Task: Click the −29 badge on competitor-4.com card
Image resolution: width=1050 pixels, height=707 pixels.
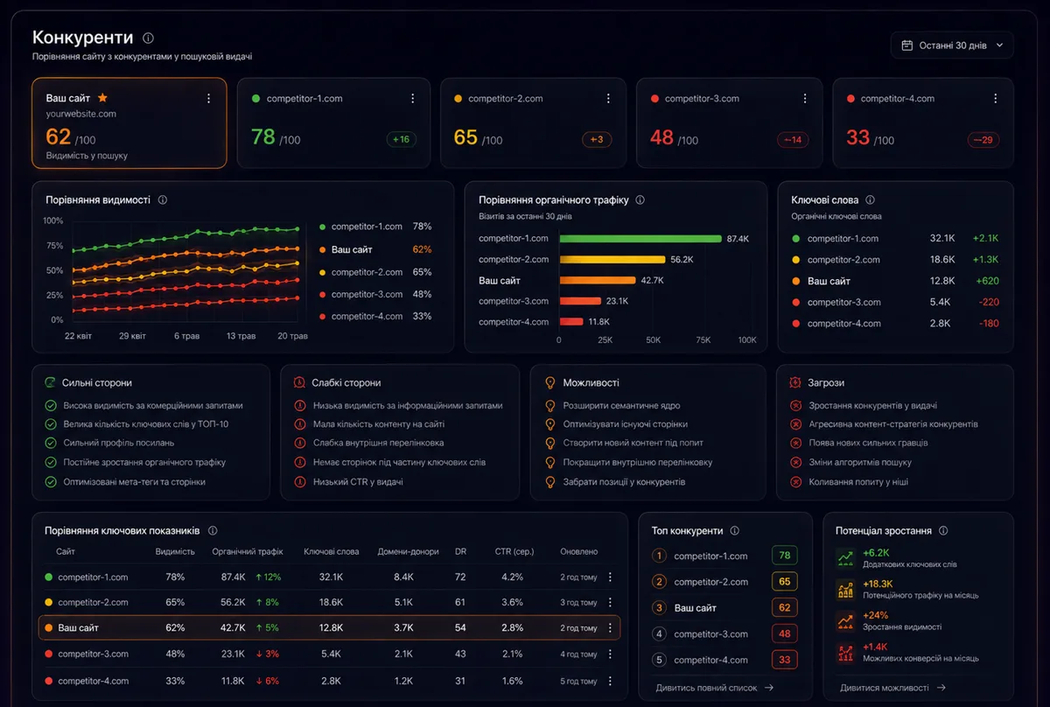Action: click(984, 140)
